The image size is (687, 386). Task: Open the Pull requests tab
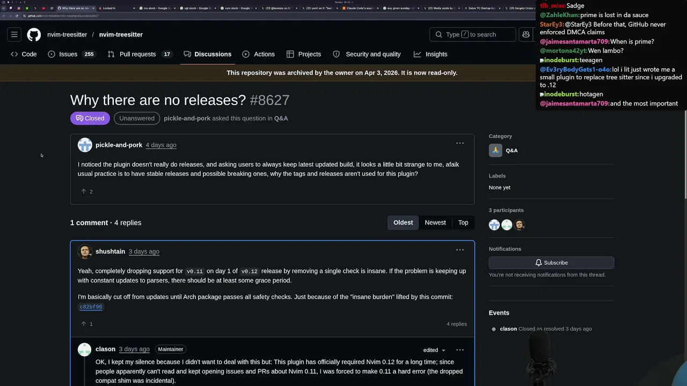pos(140,54)
